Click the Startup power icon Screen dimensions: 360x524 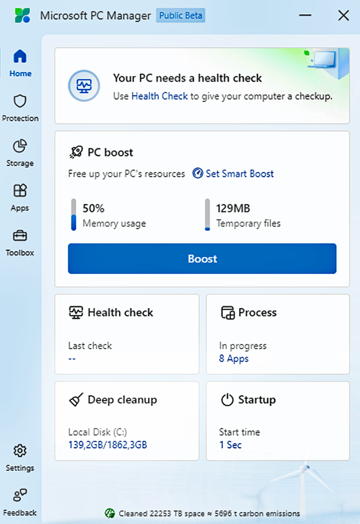click(227, 400)
